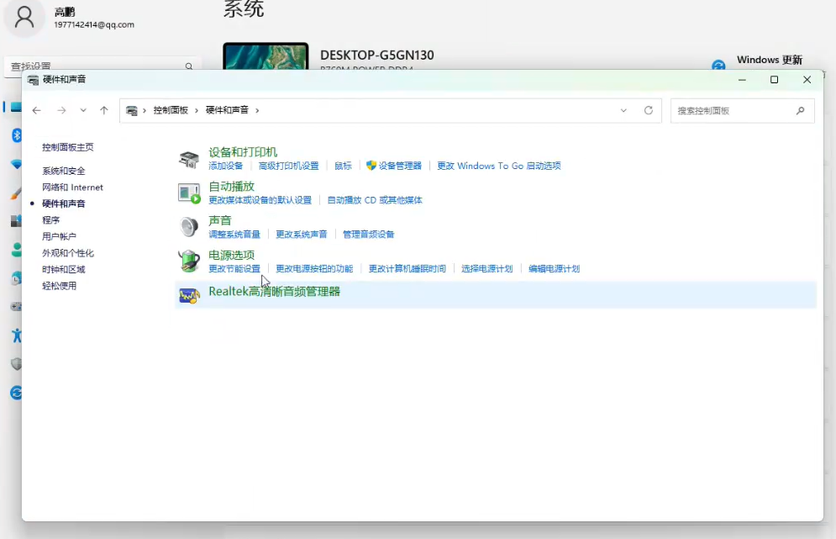The width and height of the screenshot is (836, 539).
Task: Go back using the back arrow
Action: 36,110
